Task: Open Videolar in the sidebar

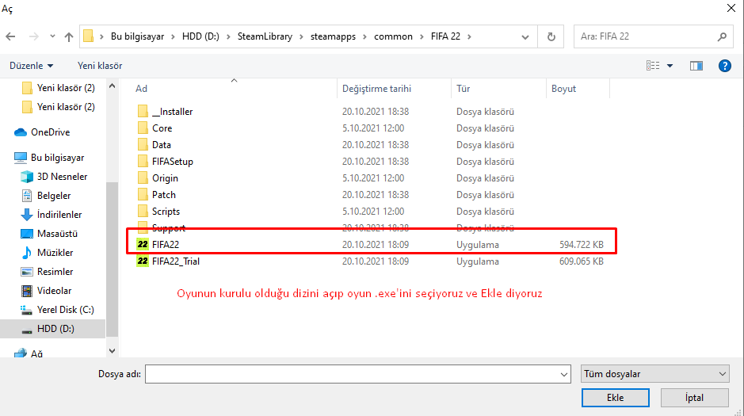Action: click(x=54, y=290)
